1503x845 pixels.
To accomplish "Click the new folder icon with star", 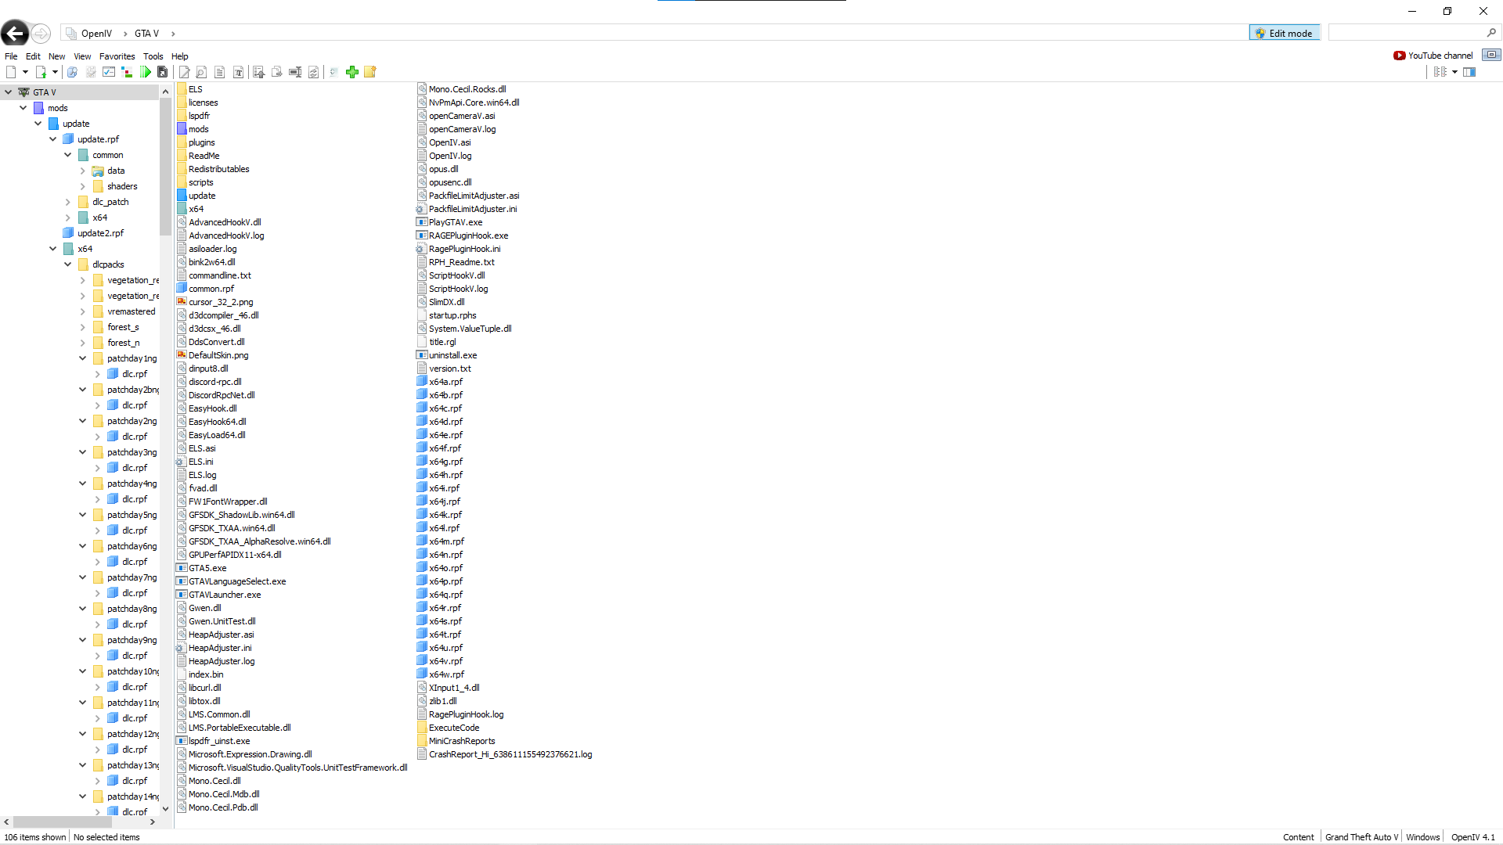I will 370,72.
